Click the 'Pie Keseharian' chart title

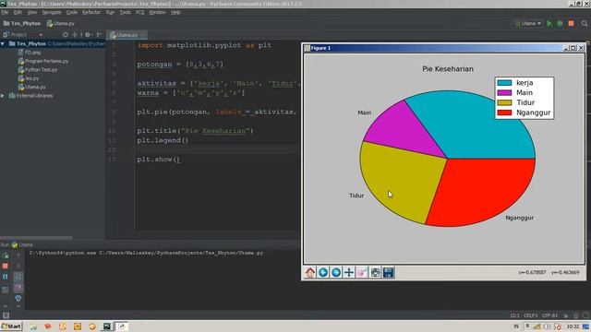pyautogui.click(x=447, y=69)
